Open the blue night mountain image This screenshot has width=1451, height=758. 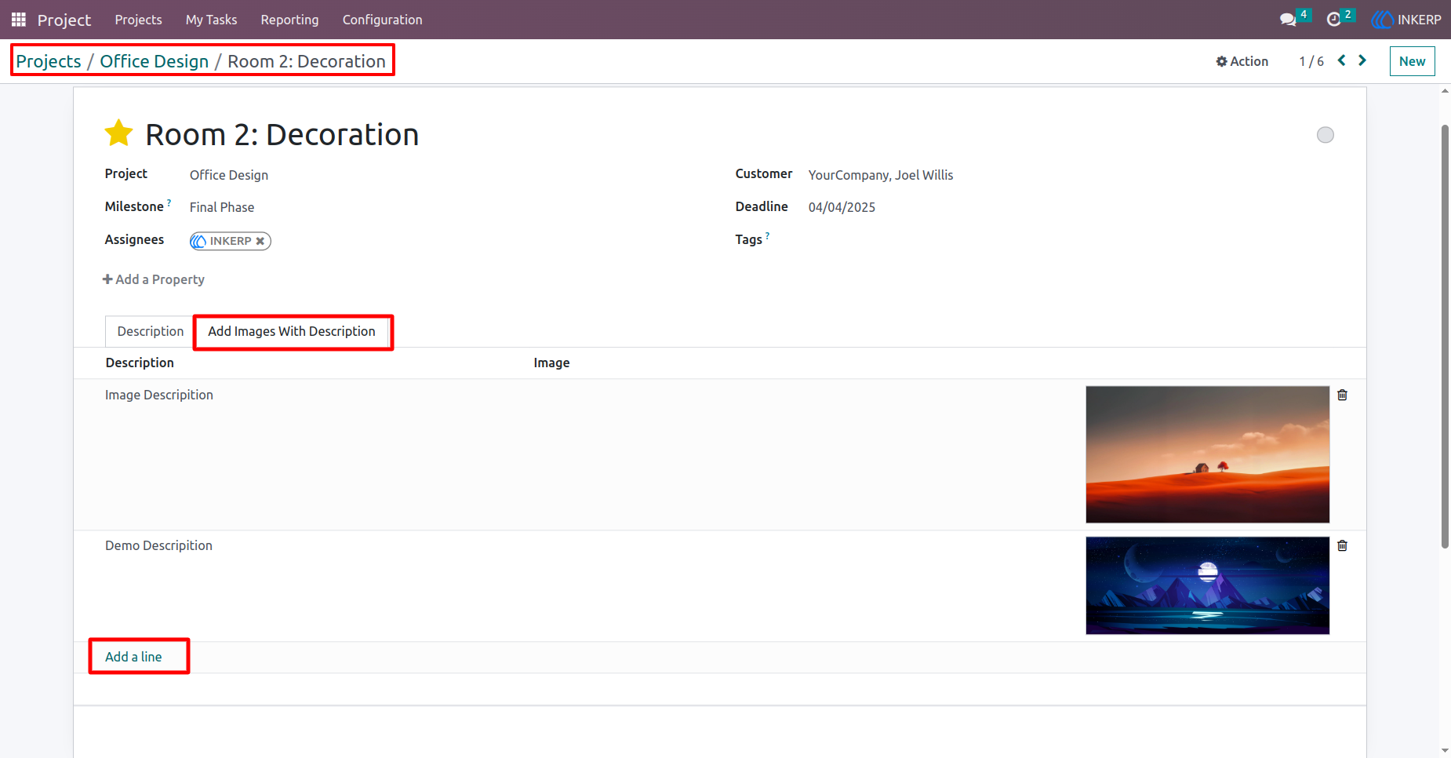(x=1208, y=585)
